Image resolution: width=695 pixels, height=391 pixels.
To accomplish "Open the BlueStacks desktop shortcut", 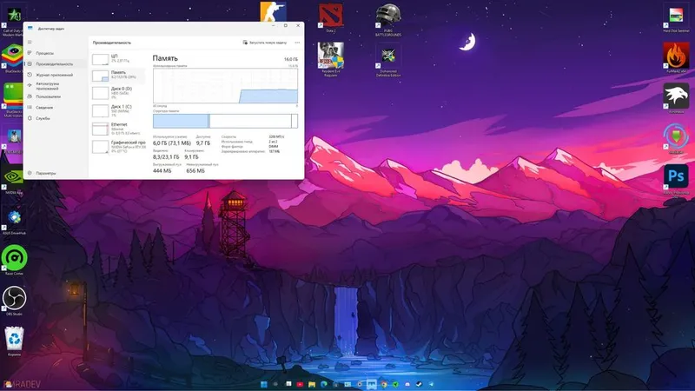I will (12, 58).
